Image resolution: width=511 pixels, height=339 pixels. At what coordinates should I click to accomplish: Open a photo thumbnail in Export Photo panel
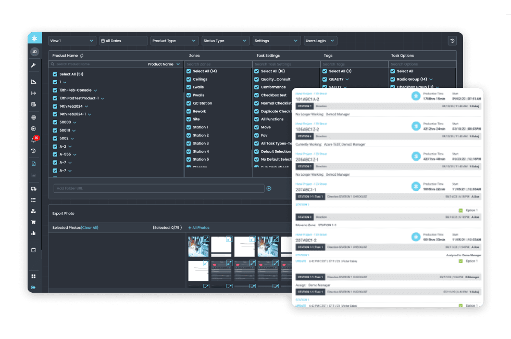(198, 247)
